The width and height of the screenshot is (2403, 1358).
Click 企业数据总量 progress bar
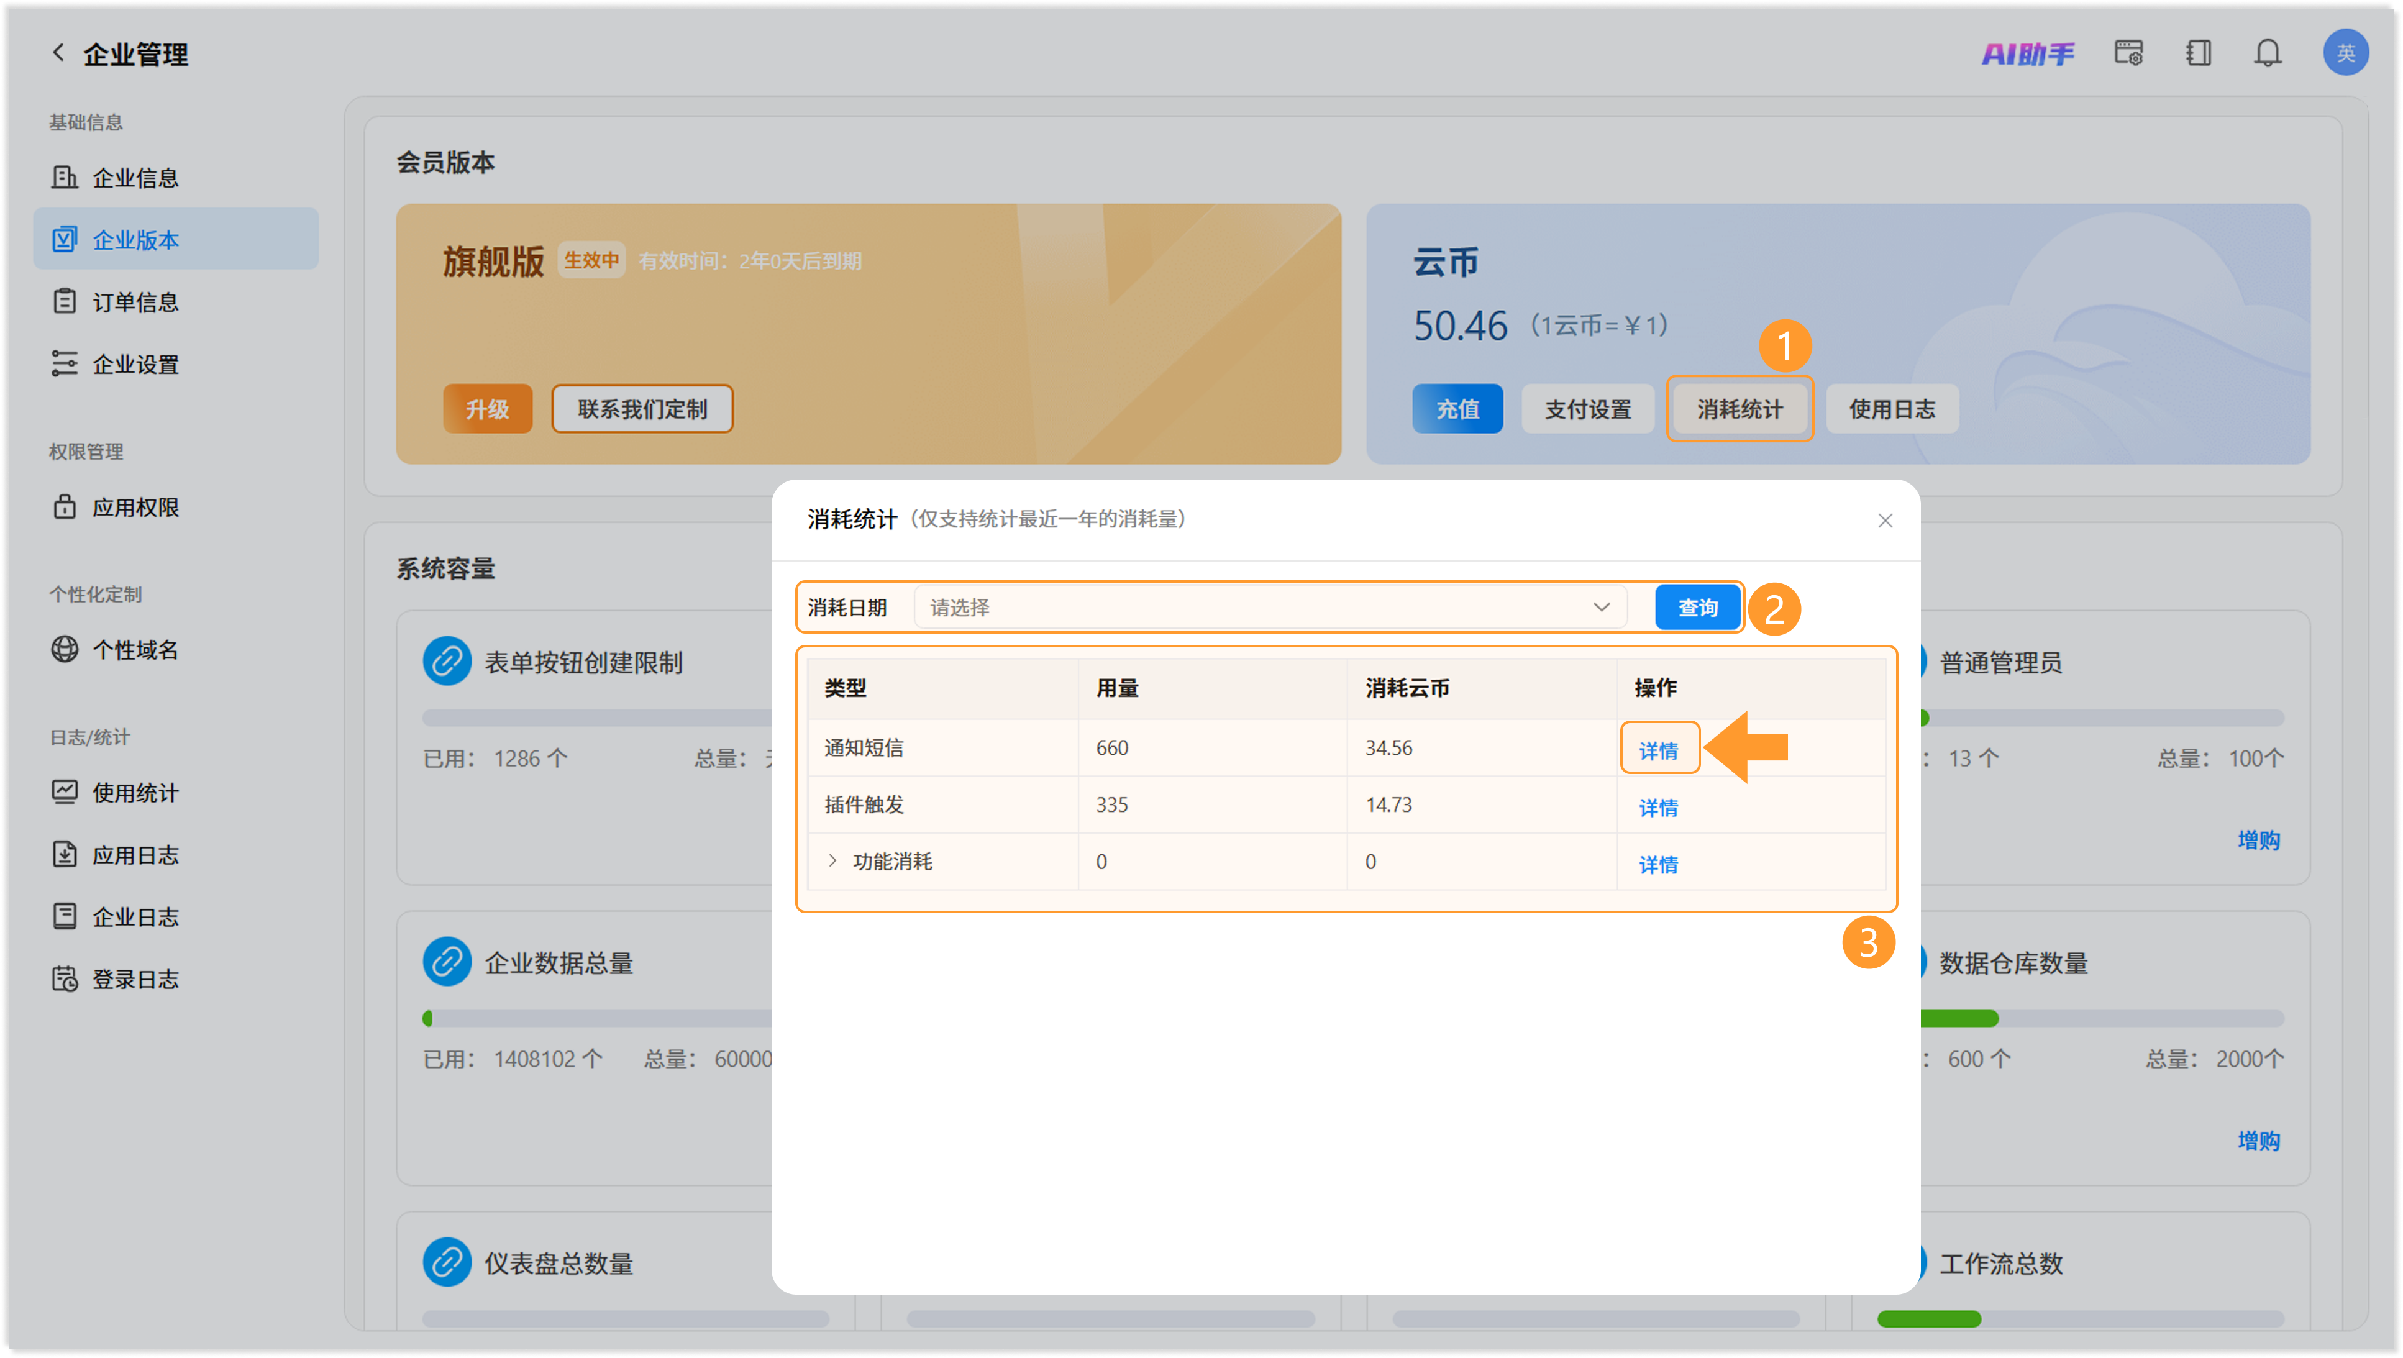click(x=597, y=1018)
